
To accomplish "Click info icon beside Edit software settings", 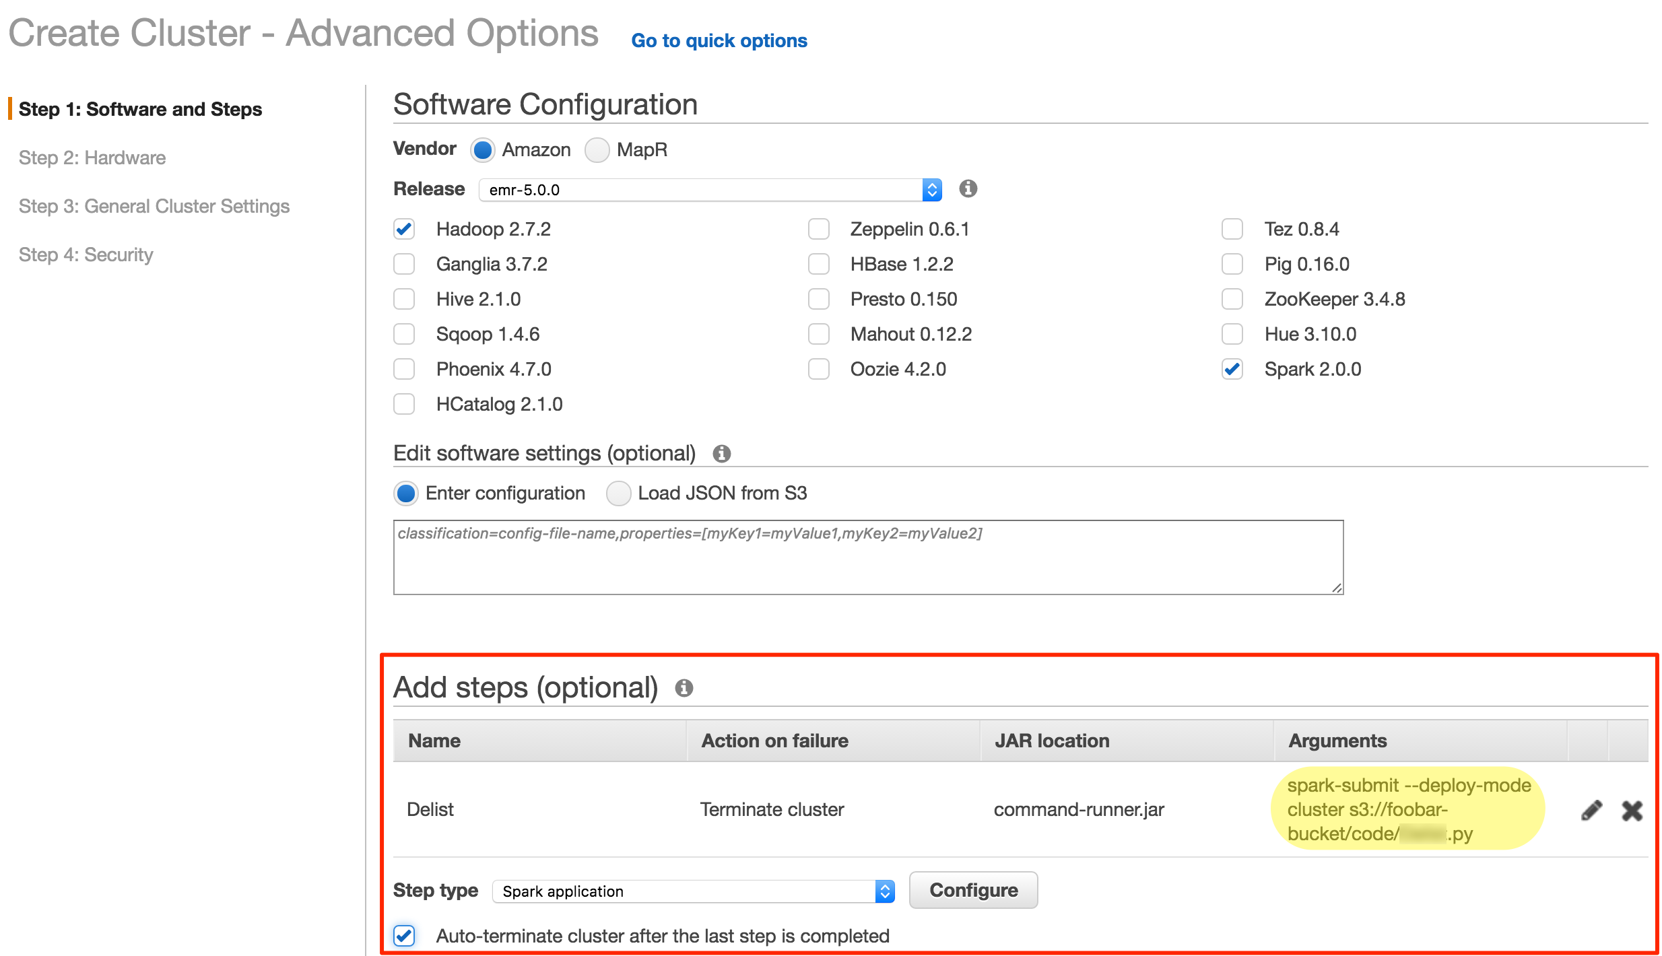I will [721, 454].
